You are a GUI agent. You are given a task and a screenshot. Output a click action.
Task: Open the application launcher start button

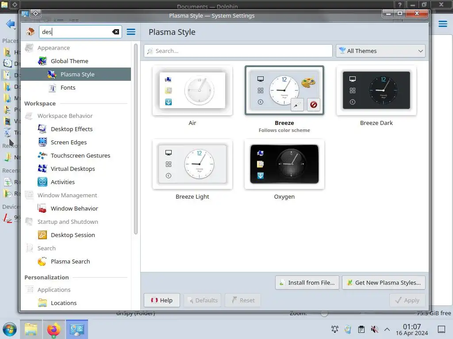[x=10, y=329]
